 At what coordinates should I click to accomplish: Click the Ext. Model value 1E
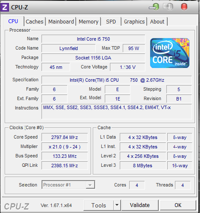(118, 99)
